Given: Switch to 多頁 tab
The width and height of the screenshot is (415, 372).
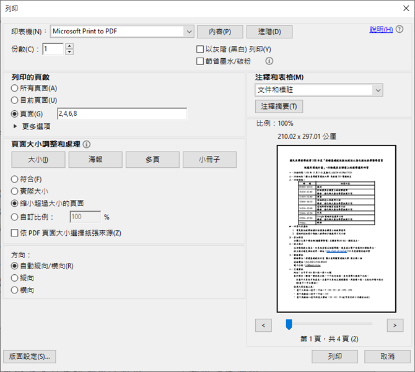Looking at the screenshot, I should pos(152,160).
